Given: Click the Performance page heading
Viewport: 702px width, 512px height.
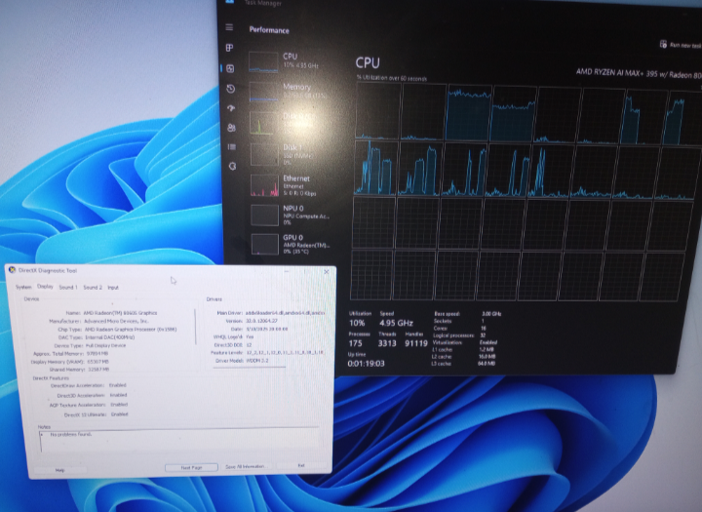Looking at the screenshot, I should [x=269, y=30].
